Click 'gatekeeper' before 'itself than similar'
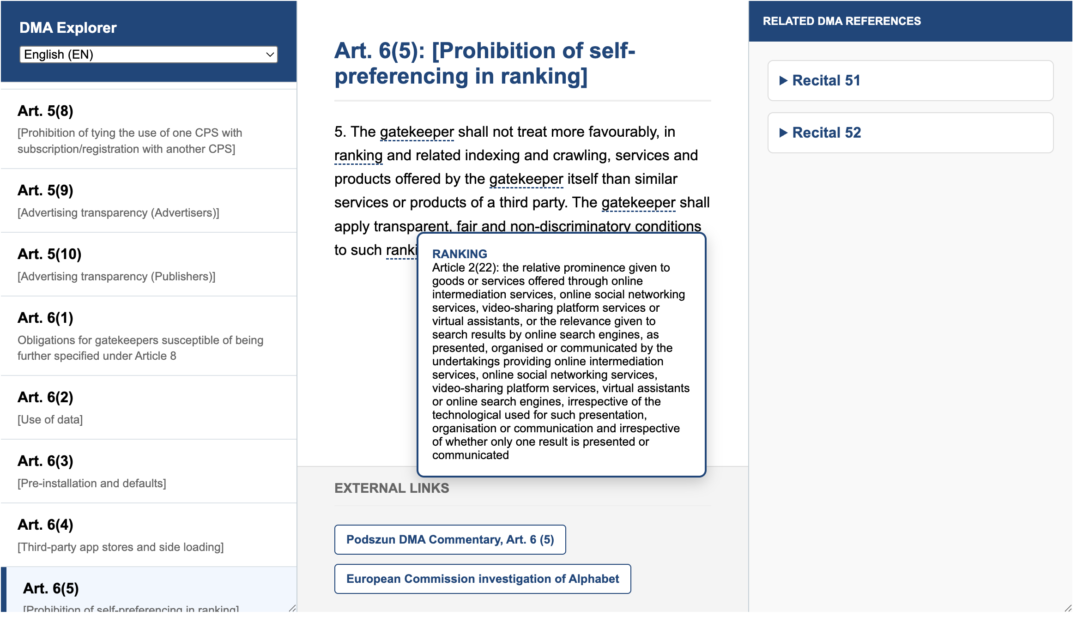 526,179
